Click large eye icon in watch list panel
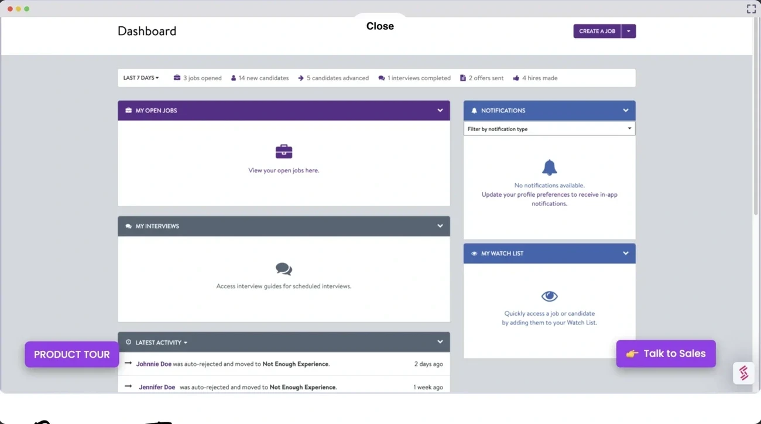The width and height of the screenshot is (761, 424). tap(549, 296)
